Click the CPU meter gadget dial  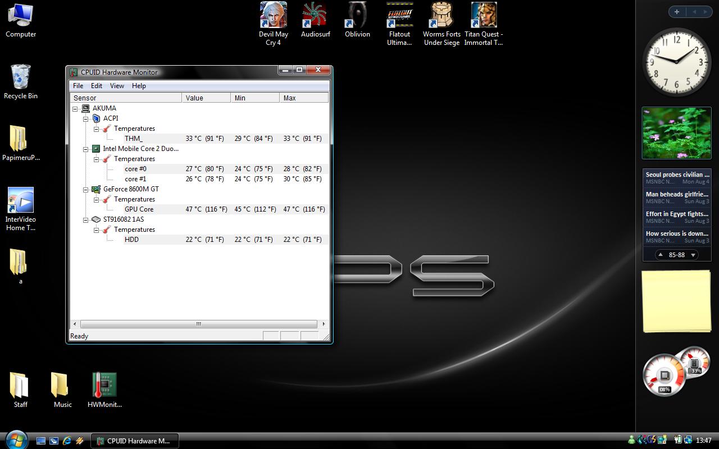tap(665, 375)
